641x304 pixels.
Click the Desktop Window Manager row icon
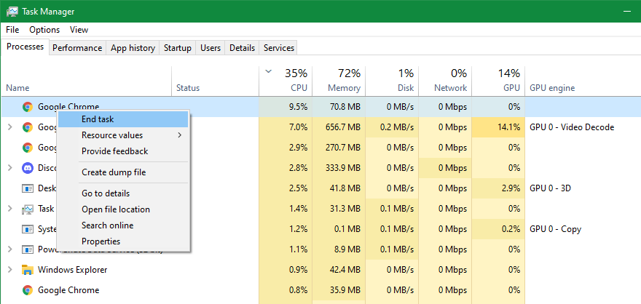[x=28, y=188]
